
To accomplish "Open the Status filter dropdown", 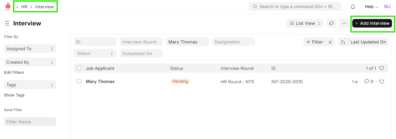I will 95,54.
